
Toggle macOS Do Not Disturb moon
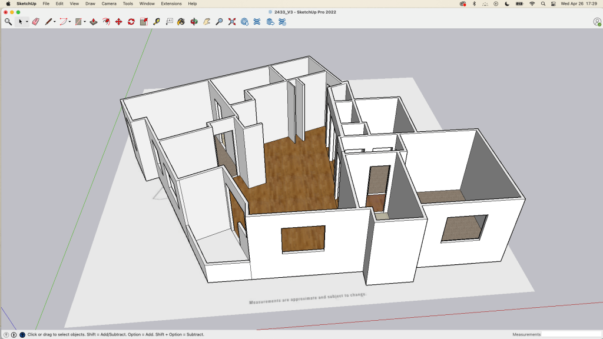(507, 4)
